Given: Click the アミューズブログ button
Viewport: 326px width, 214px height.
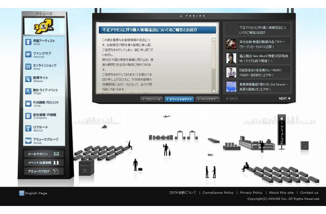Looking at the screenshot, I should click(44, 171).
